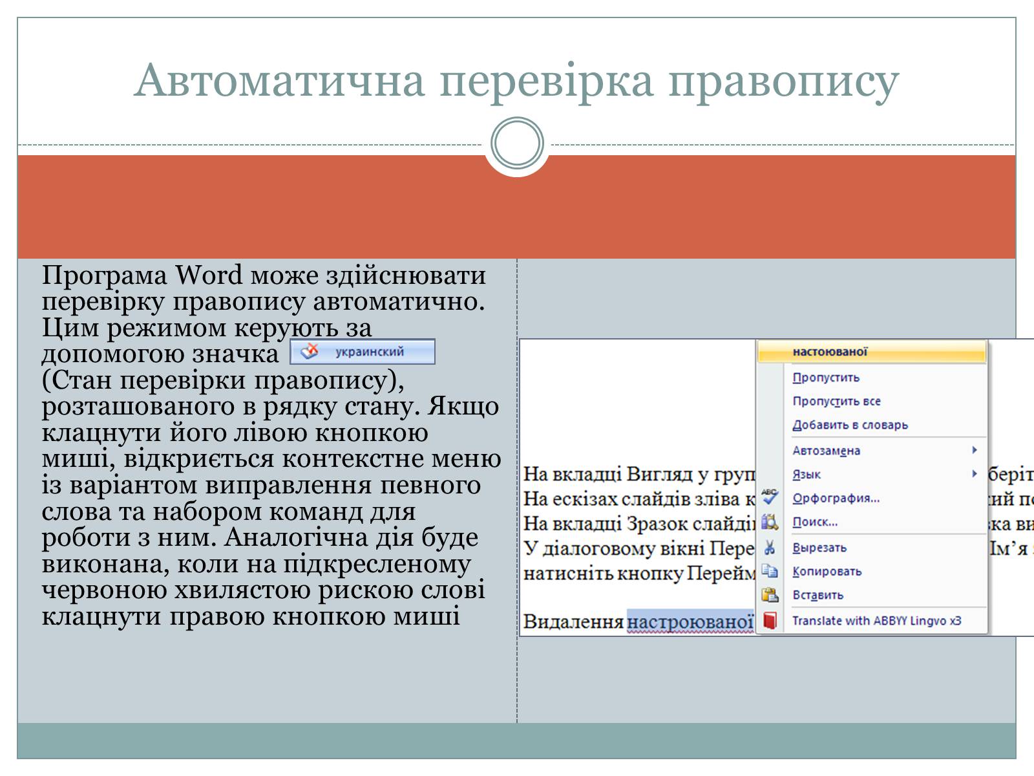Expand the Язык submenu arrow
The width and height of the screenshot is (1034, 776).
975,474
